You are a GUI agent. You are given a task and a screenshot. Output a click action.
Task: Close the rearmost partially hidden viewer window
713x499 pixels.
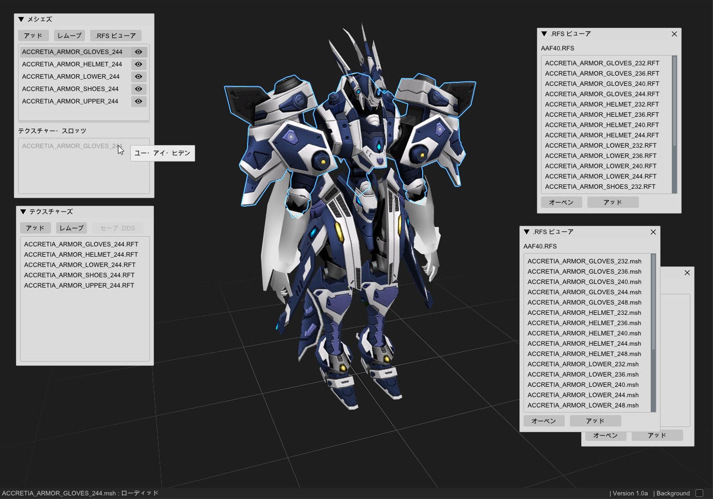[687, 273]
